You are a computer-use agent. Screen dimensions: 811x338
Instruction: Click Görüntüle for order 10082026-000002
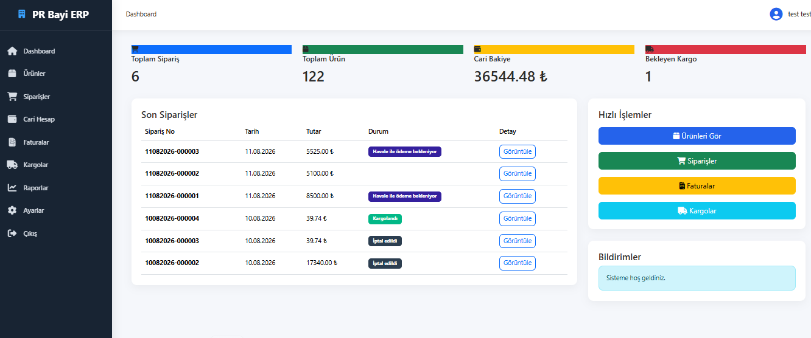click(518, 263)
